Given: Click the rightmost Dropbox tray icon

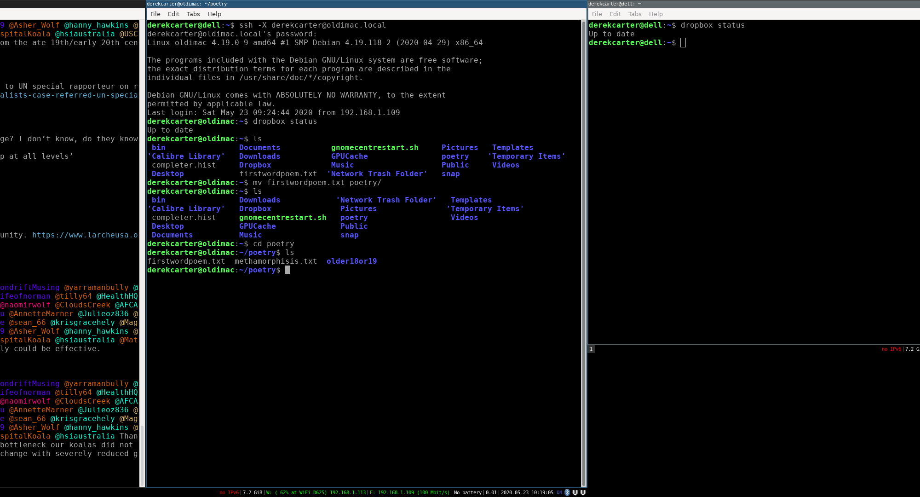Looking at the screenshot, I should 583,492.
